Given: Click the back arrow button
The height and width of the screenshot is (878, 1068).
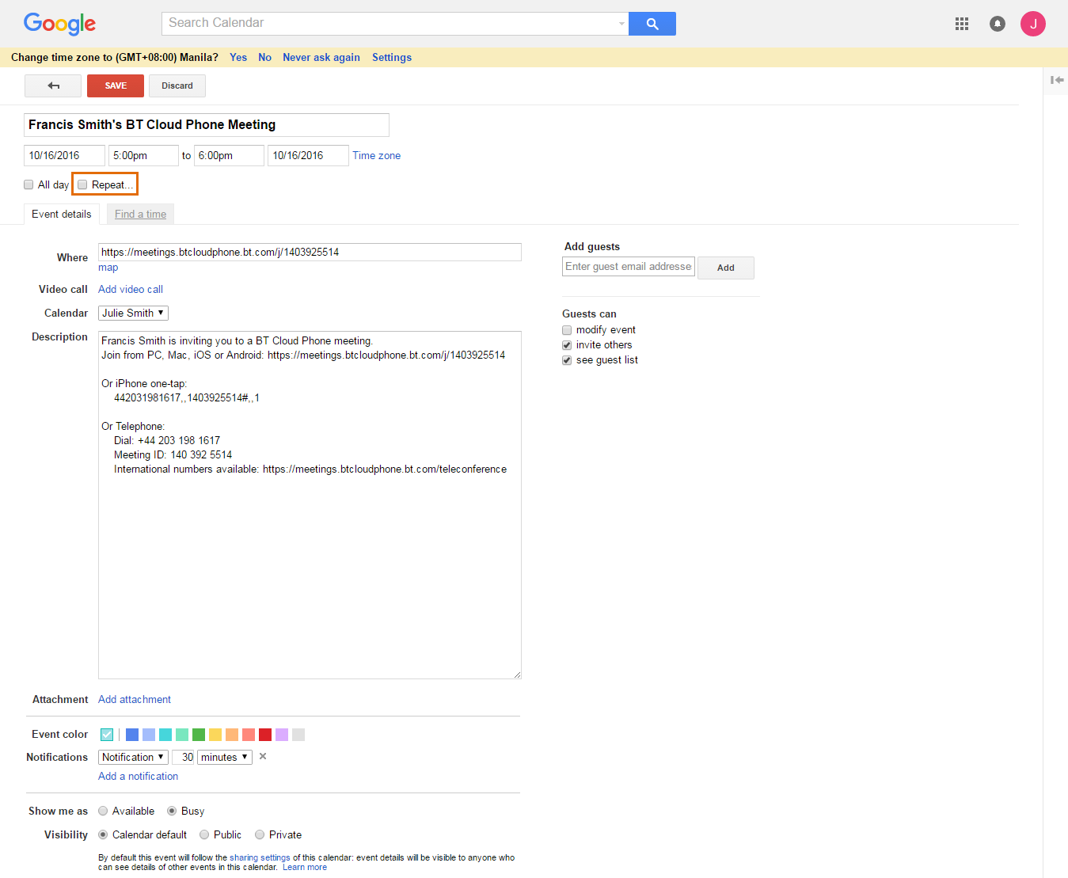Looking at the screenshot, I should click(x=53, y=86).
